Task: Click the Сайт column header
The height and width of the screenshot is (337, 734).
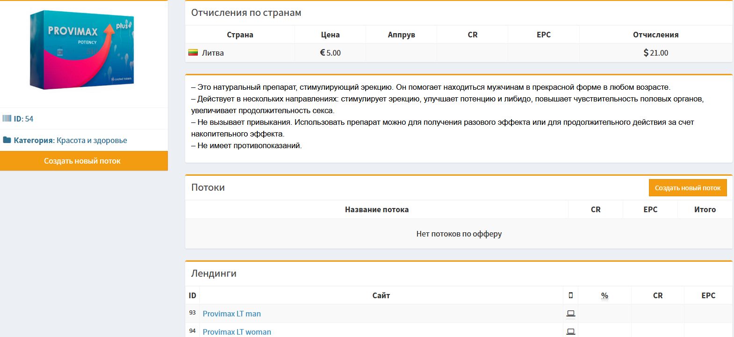Action: pyautogui.click(x=381, y=295)
